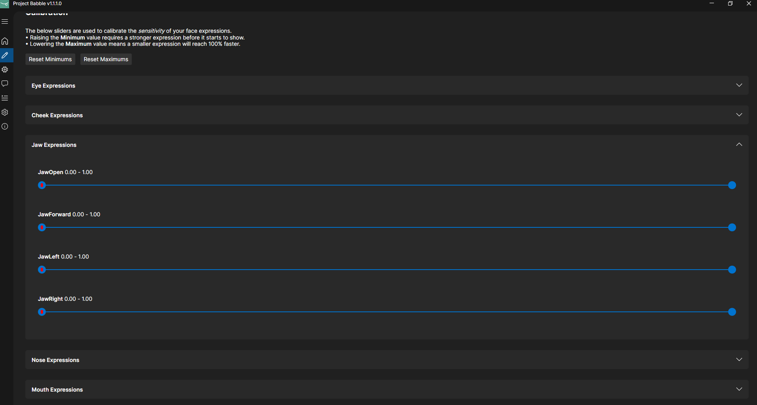The height and width of the screenshot is (405, 757).
Task: Click the Reset Maximums button
Action: click(x=106, y=59)
